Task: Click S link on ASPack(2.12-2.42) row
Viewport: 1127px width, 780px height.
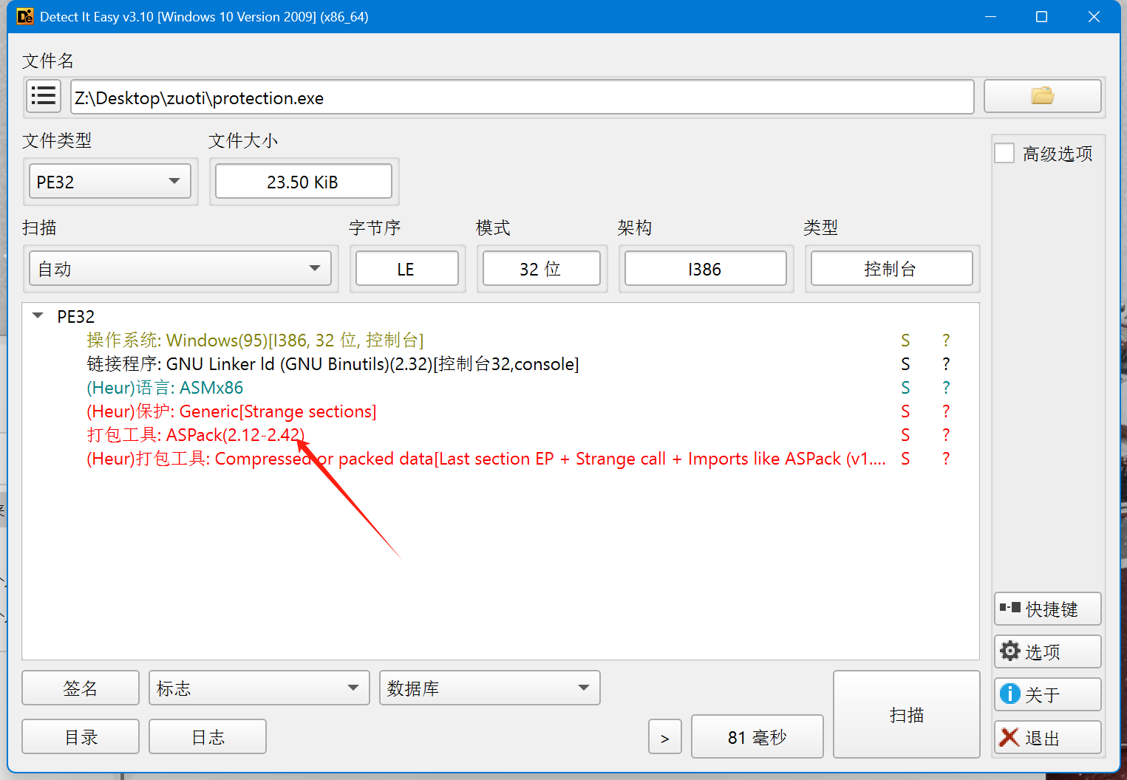Action: tap(905, 434)
